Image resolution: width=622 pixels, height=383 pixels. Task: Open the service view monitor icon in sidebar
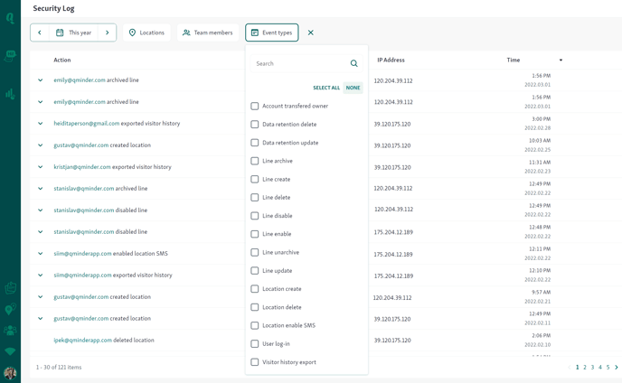tap(10, 56)
